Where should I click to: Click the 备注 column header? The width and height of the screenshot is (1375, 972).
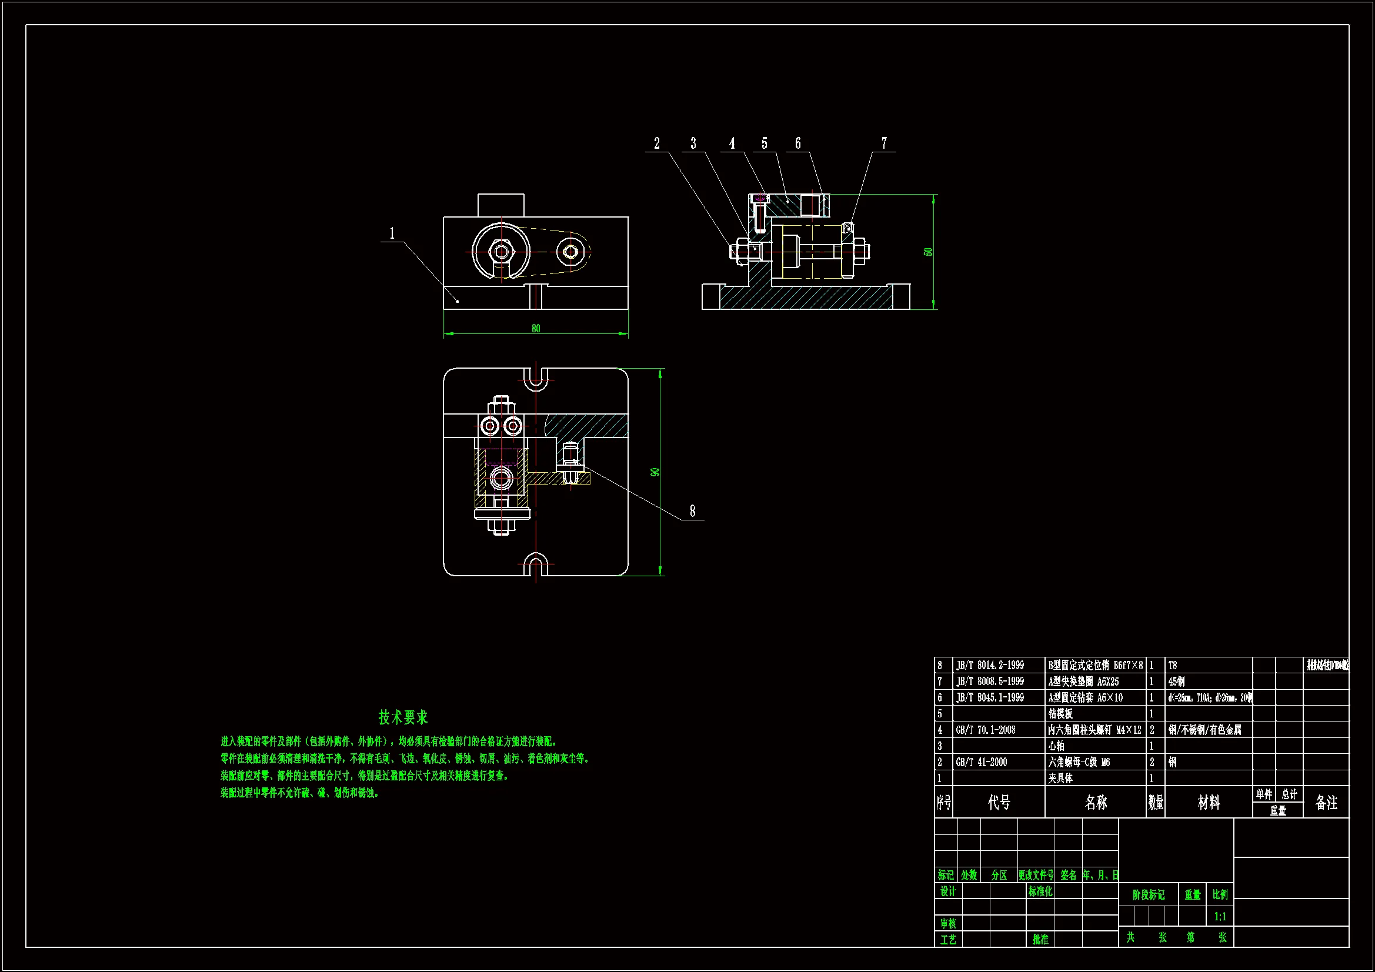click(1326, 802)
